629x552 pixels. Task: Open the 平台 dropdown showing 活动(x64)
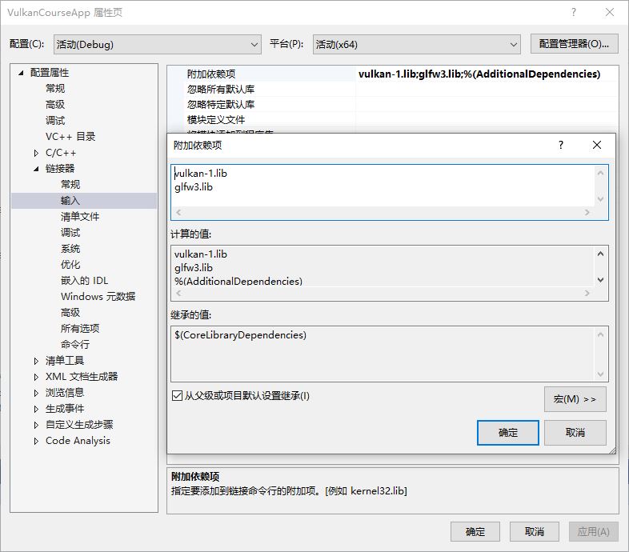point(416,44)
